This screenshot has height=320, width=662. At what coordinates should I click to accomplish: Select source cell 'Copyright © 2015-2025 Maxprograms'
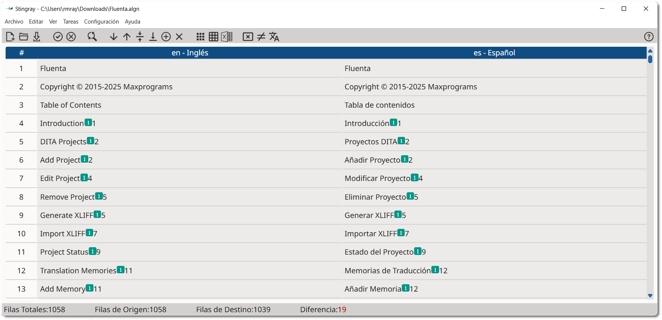[x=190, y=87]
